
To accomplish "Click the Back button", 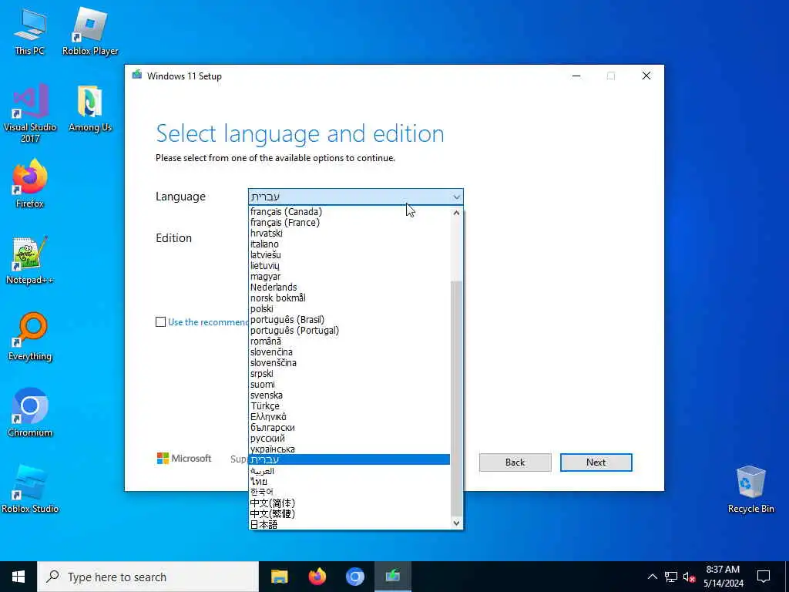I will tap(515, 462).
